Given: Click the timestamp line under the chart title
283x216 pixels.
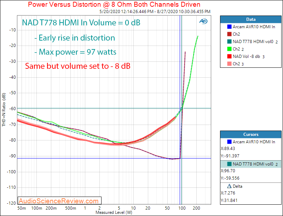Looking at the screenshot, I should (155, 12).
